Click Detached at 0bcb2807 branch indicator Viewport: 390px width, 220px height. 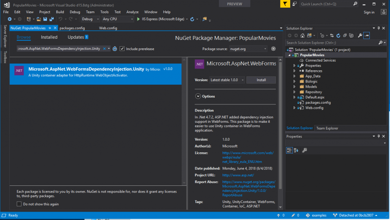[x=355, y=215]
